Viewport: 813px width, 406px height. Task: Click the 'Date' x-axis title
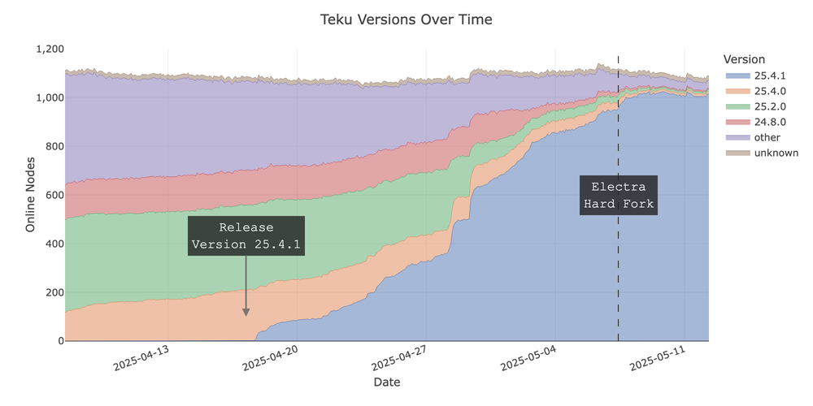(386, 382)
